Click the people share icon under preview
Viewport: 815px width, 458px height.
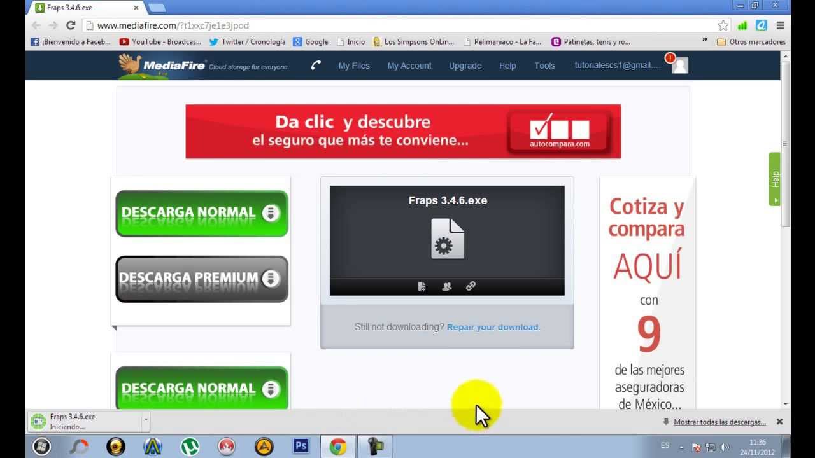click(446, 286)
